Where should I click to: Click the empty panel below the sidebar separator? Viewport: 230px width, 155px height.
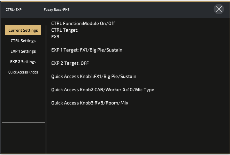tap(23, 138)
